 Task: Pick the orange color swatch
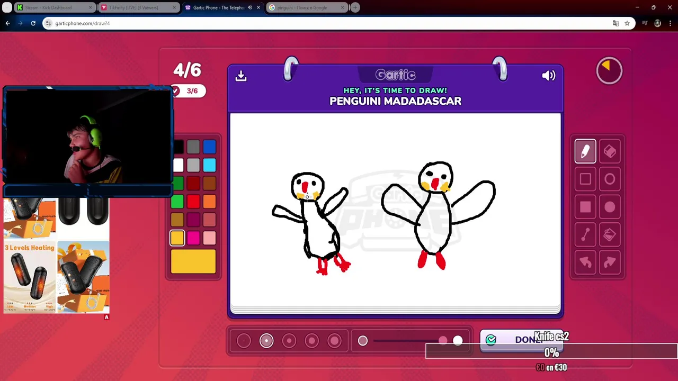tap(209, 202)
